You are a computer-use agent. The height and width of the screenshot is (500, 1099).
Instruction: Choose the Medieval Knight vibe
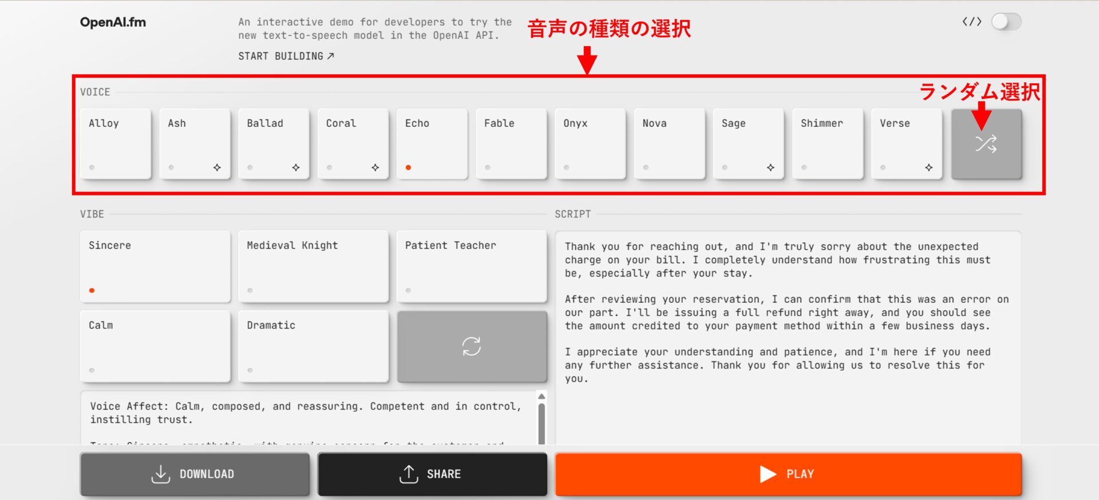coord(314,266)
